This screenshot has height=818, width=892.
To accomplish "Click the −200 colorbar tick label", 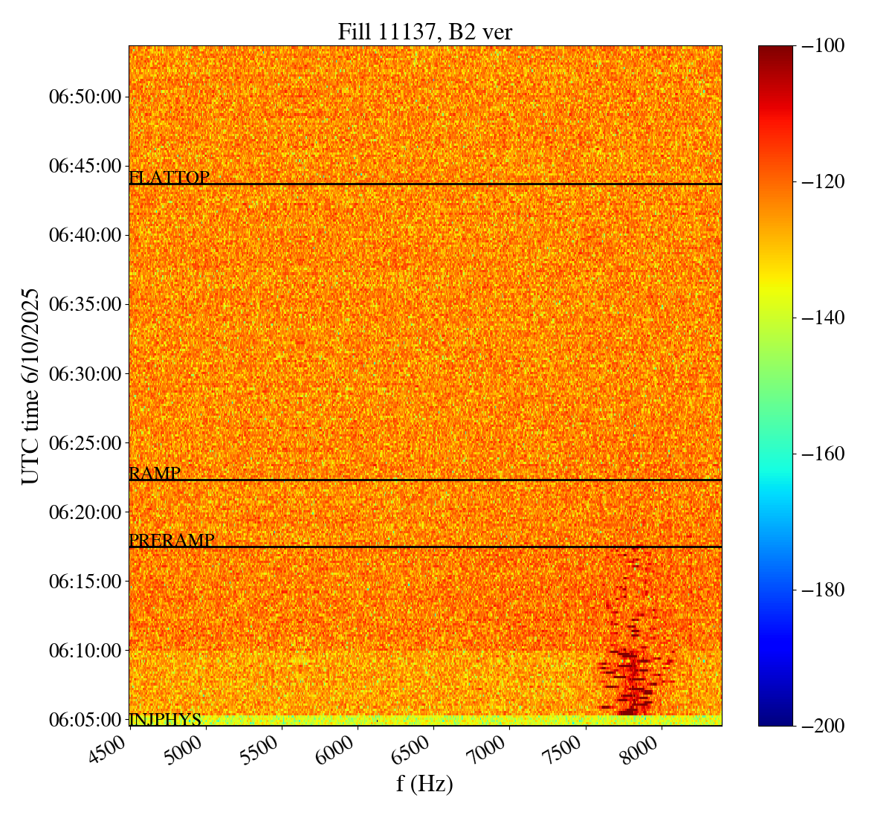I will (x=823, y=726).
